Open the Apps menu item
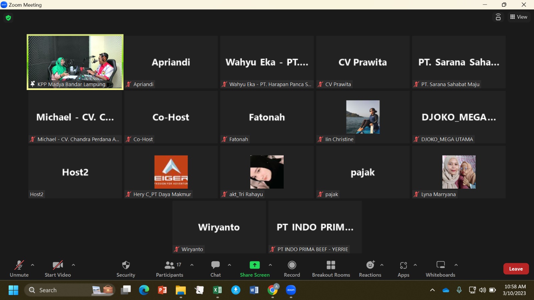This screenshot has width=534, height=300. point(403,269)
